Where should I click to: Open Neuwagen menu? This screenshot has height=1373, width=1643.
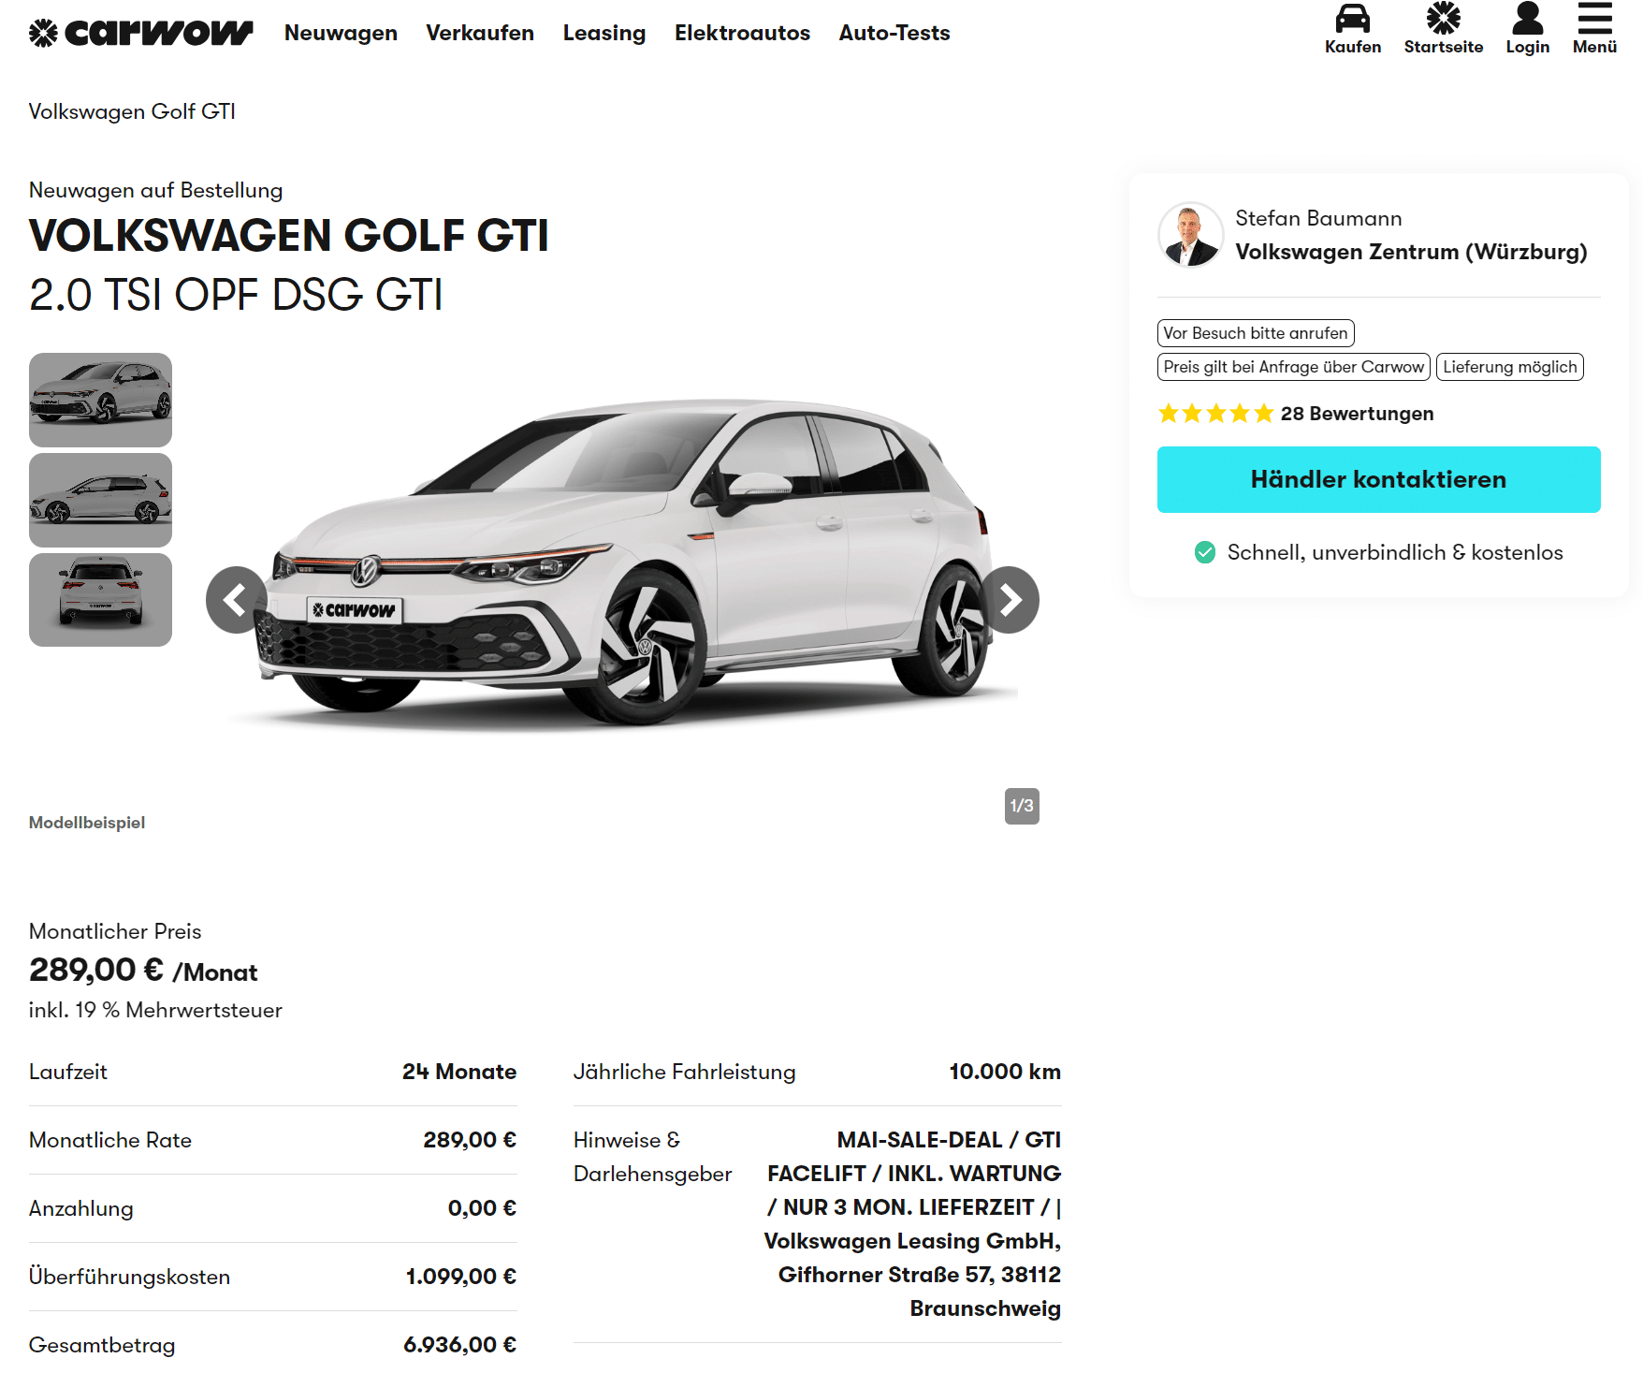(341, 33)
